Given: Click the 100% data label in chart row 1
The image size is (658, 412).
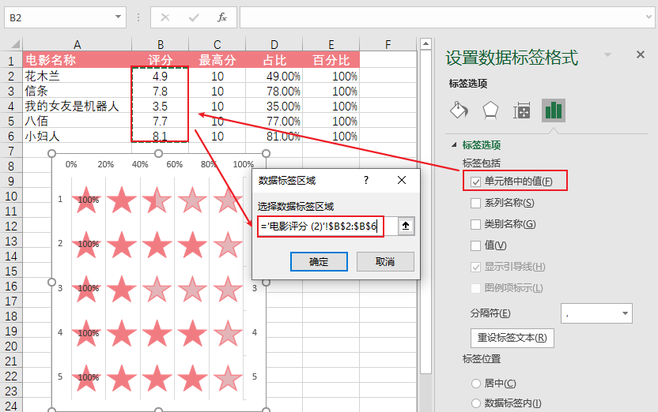Looking at the screenshot, I should click(x=89, y=200).
